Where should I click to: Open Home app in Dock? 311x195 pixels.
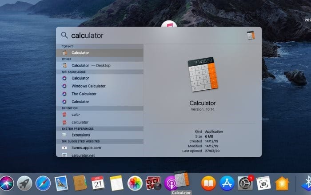[x=282, y=183]
